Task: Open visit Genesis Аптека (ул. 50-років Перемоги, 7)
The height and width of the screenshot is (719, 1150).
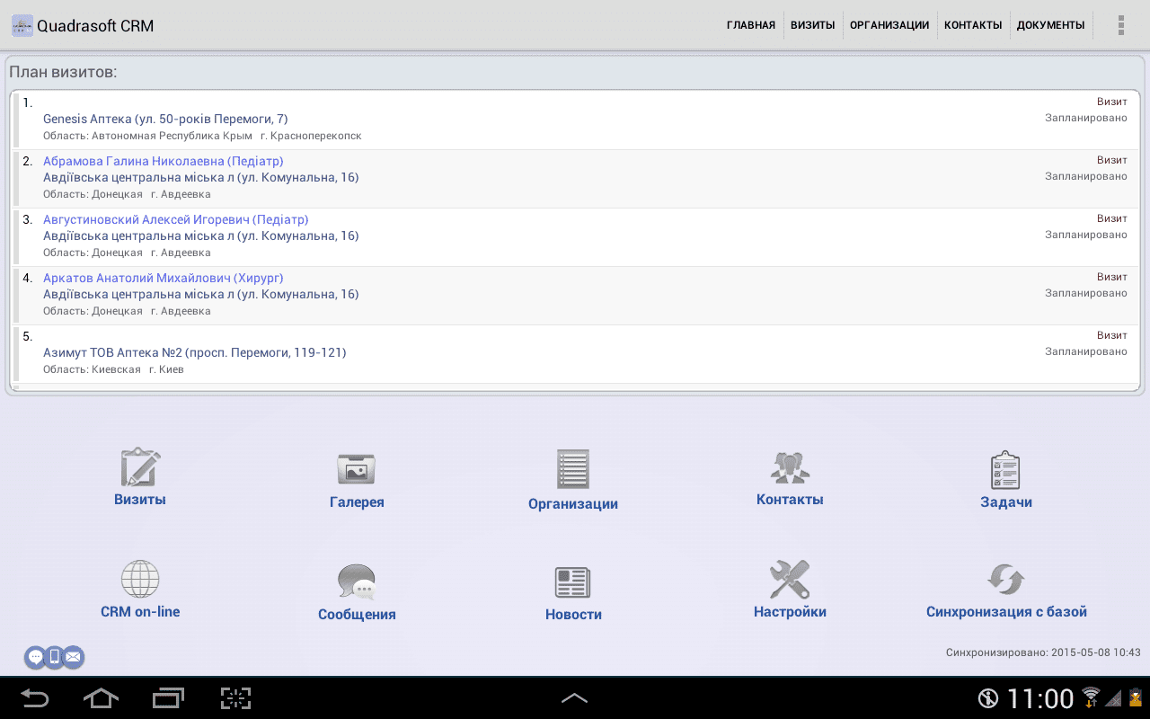Action: pos(575,120)
